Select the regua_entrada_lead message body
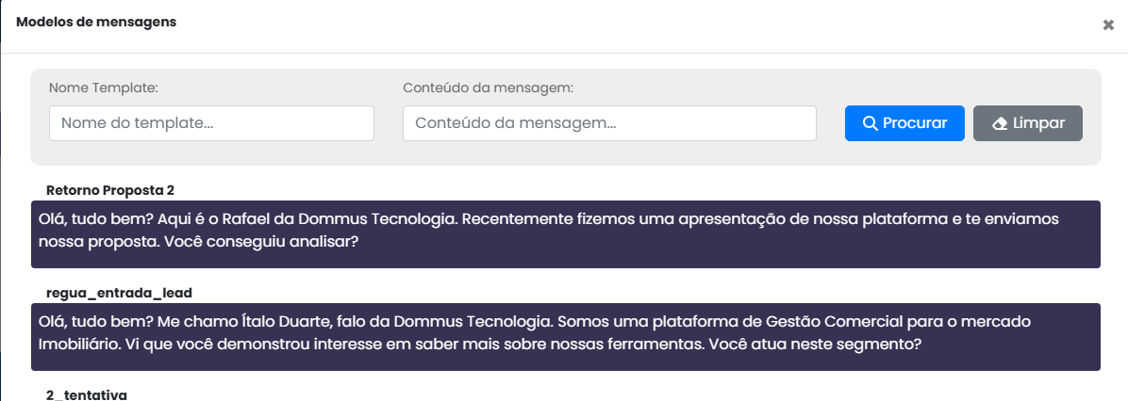Screen dimensions: 1128x401 click(x=565, y=336)
